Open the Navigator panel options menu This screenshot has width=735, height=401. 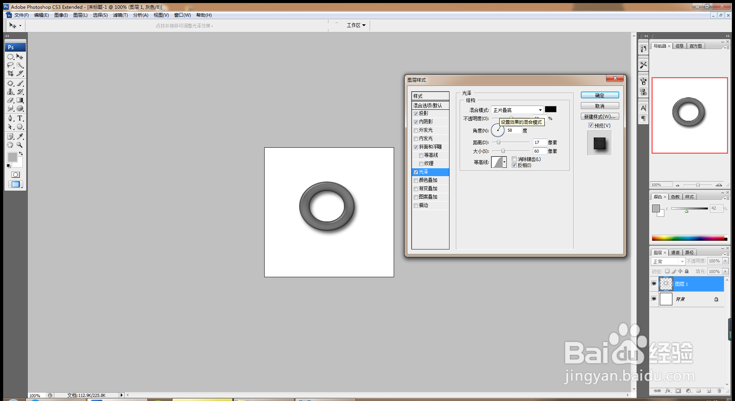727,47
